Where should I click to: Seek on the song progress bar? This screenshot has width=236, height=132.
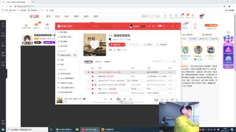click(x=118, y=102)
